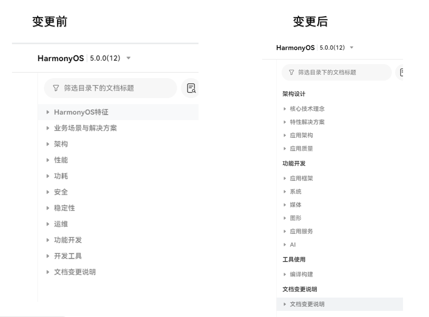Click the HarmonyOS title in the 变更前 panel

click(61, 59)
